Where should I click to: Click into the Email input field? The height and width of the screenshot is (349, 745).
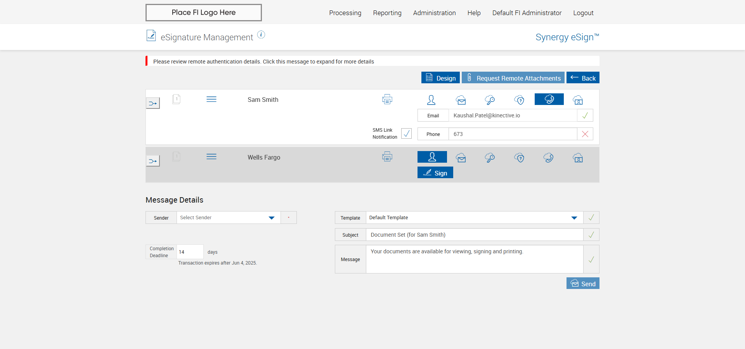tap(513, 115)
